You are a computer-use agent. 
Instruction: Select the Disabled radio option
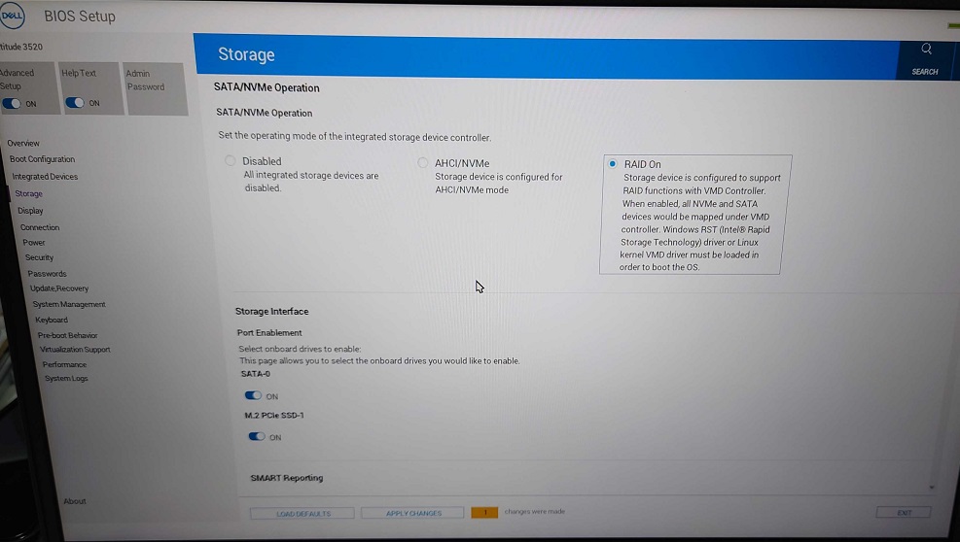coord(231,161)
